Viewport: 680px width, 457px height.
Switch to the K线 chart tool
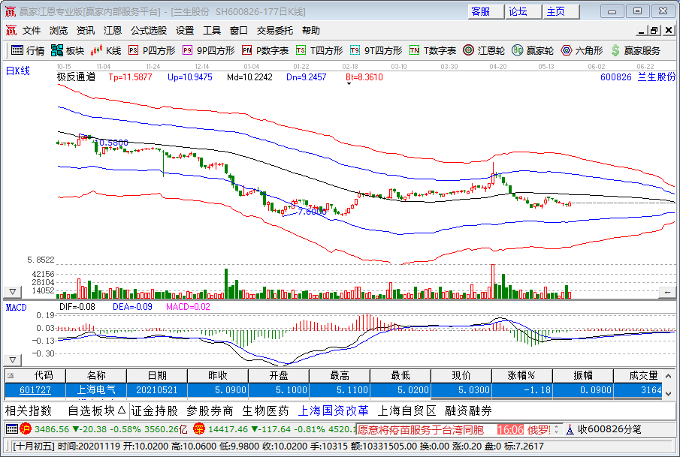tap(106, 51)
